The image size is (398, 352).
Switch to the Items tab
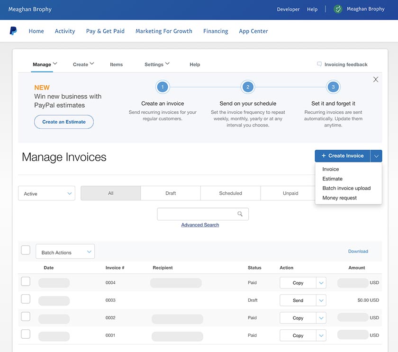coord(116,64)
